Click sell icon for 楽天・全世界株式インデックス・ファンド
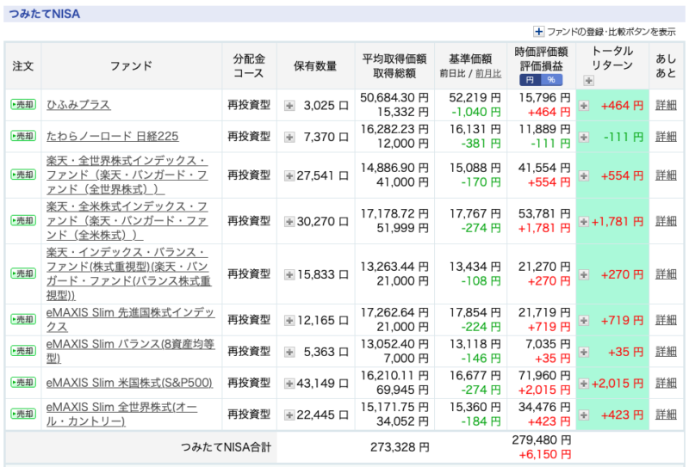 [22, 175]
